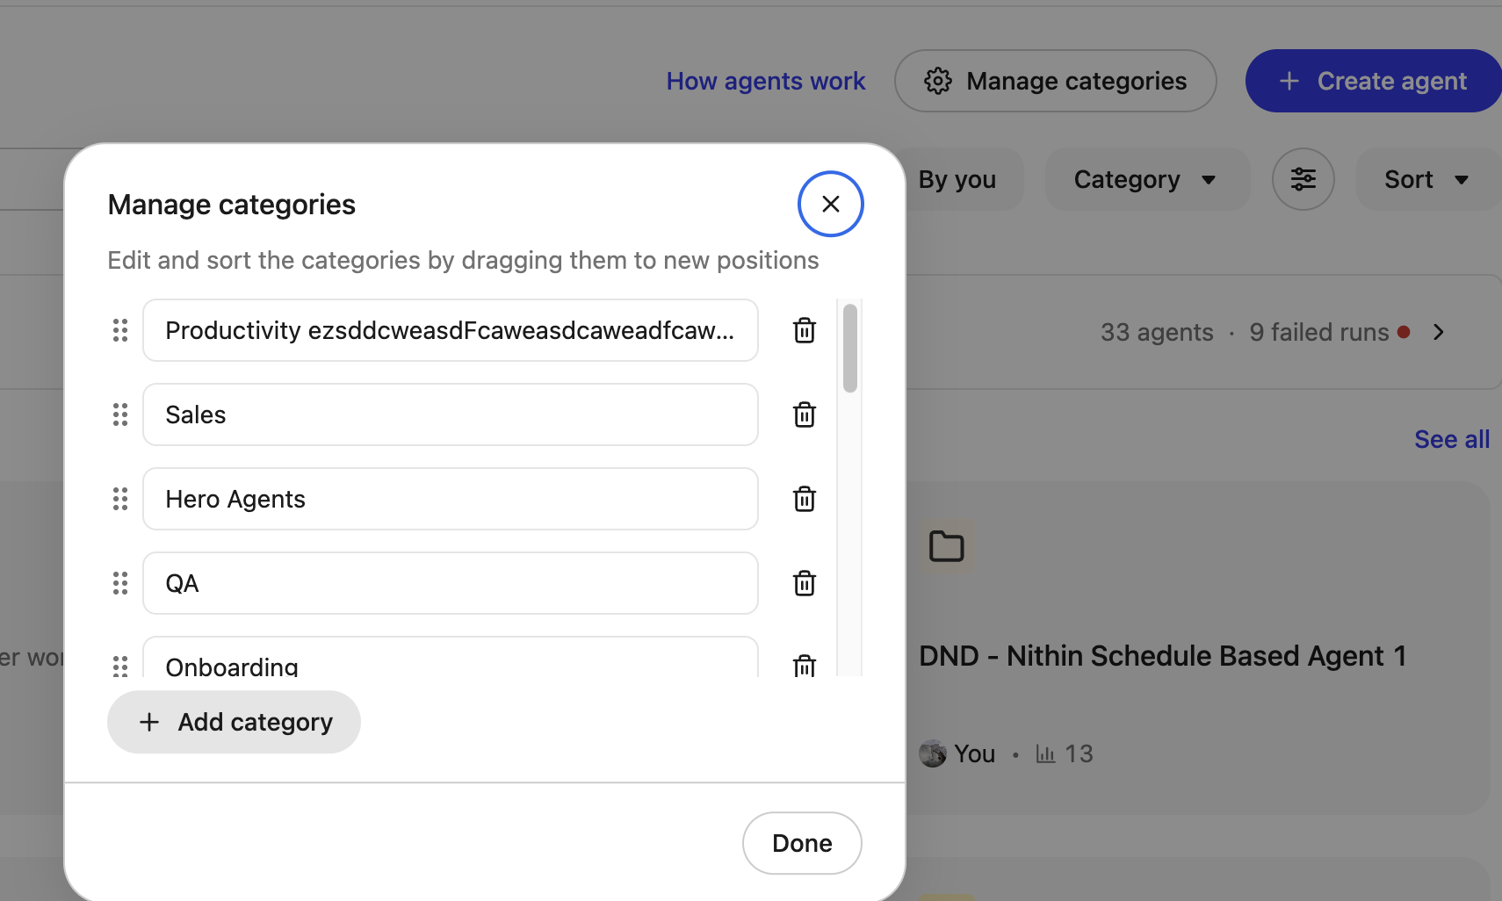Expand failed runs with chevron arrow
This screenshot has height=901, width=1502.
click(1438, 332)
